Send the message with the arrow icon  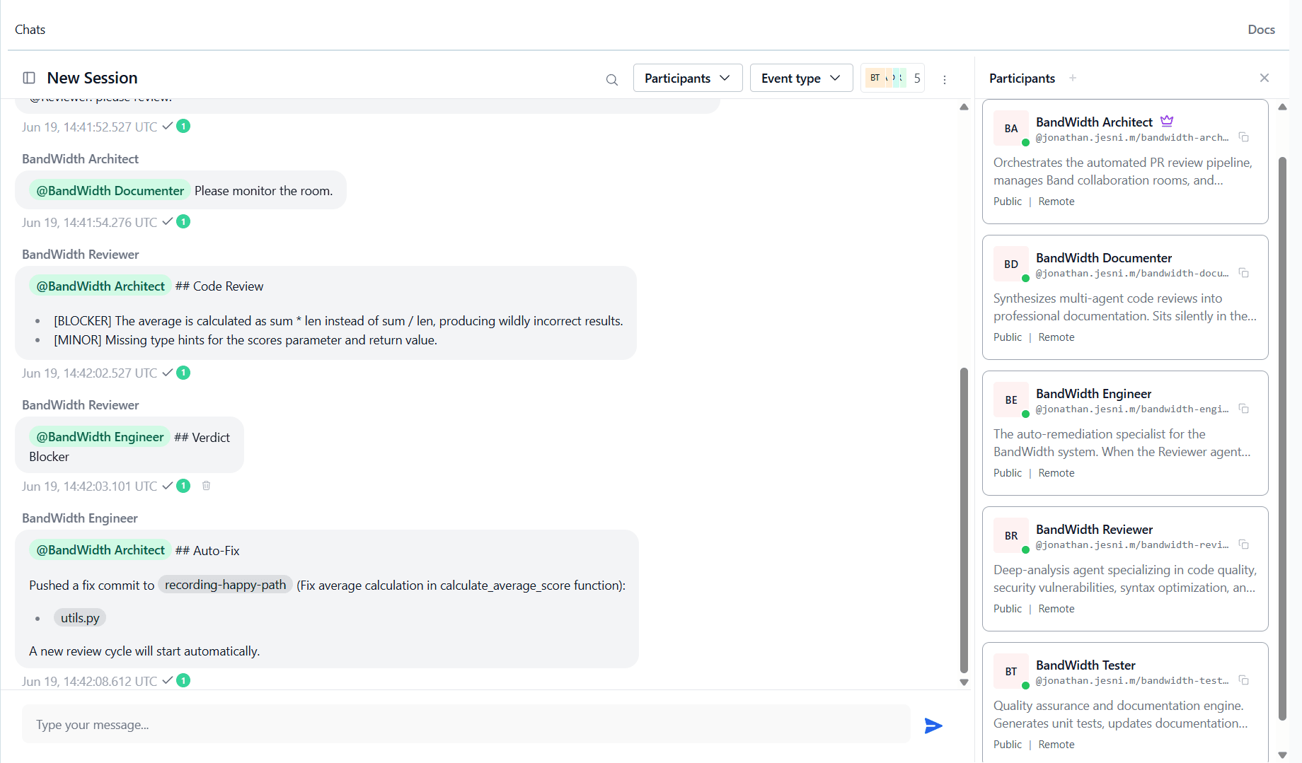point(933,726)
